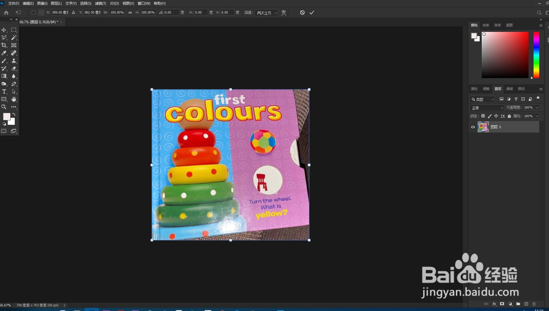Image resolution: width=549 pixels, height=311 pixels.
Task: Open Layers panel options menu
Action: click(541, 89)
